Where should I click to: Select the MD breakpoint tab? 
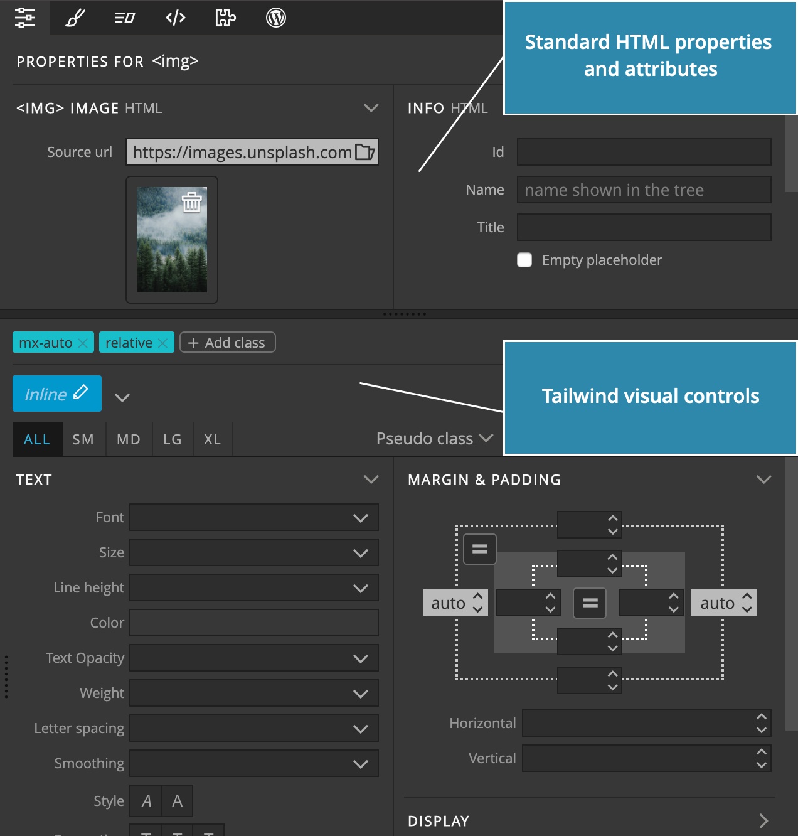click(129, 439)
